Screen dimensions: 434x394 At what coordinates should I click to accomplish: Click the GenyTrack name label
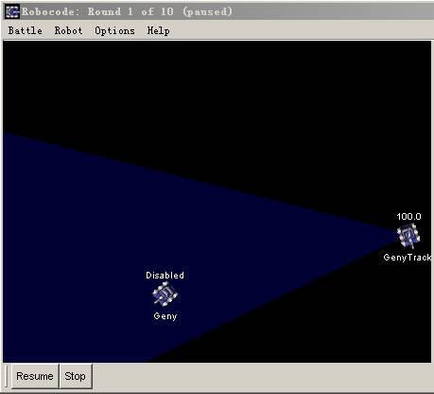click(408, 258)
